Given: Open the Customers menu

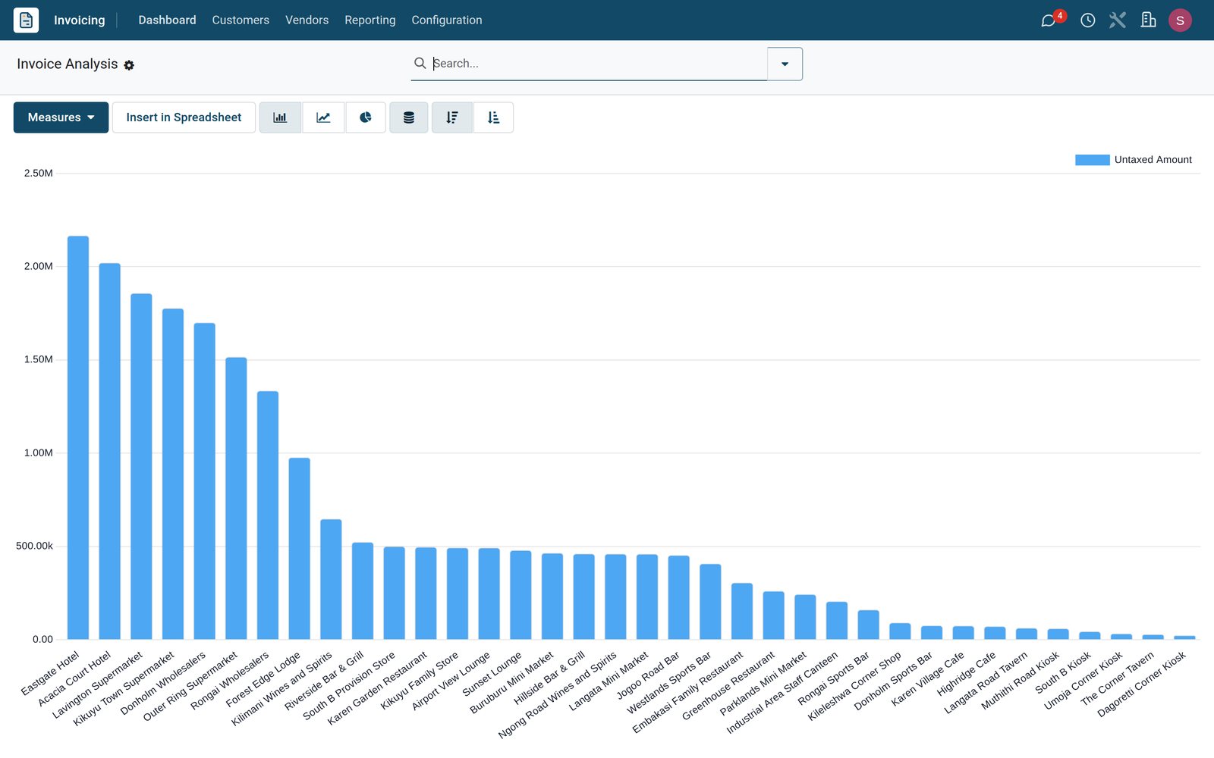Looking at the screenshot, I should tap(241, 20).
